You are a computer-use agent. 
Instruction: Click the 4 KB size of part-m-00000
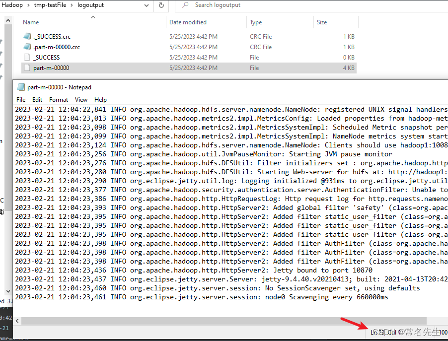point(349,68)
